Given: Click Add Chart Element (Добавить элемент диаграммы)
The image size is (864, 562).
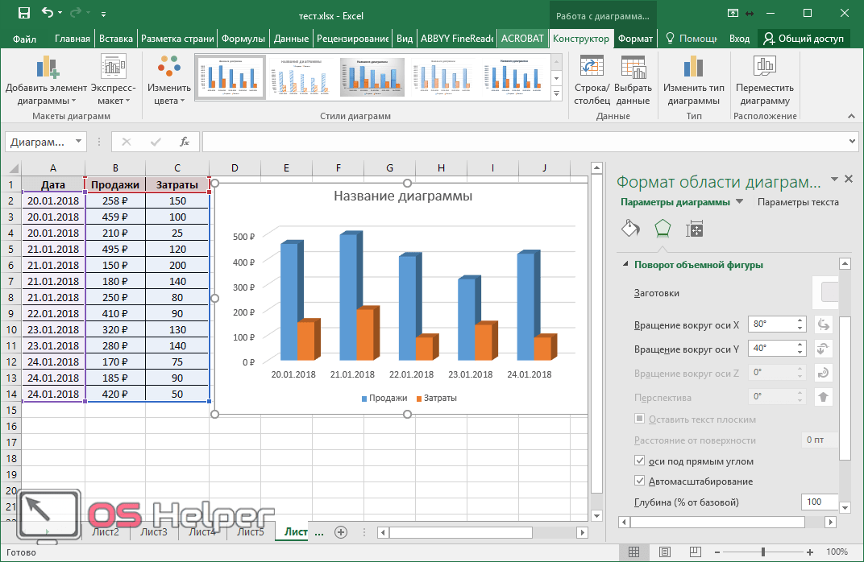Looking at the screenshot, I should [46, 81].
